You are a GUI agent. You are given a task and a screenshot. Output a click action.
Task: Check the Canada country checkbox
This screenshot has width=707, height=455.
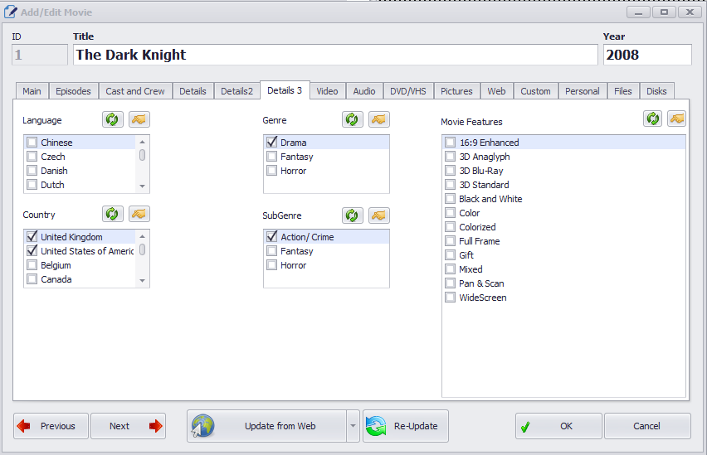[x=32, y=279]
